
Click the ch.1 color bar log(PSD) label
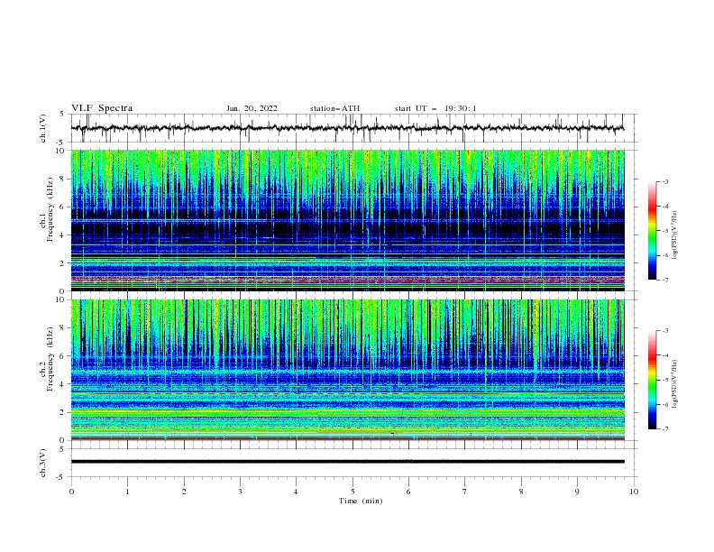675,235
